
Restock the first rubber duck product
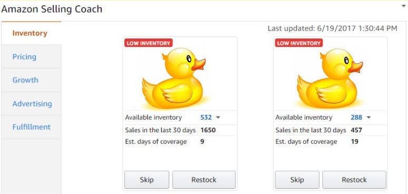[x=204, y=180]
